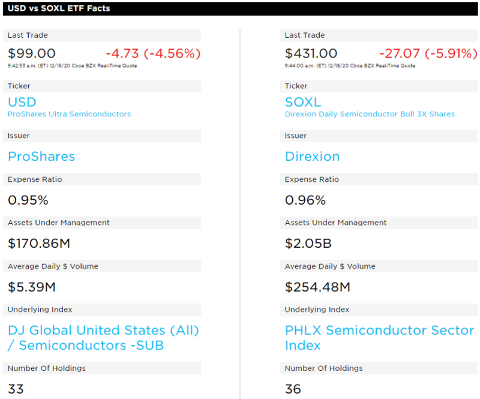This screenshot has width=480, height=399.
Task: Select the $2.05B assets under management value
Action: click(x=308, y=244)
